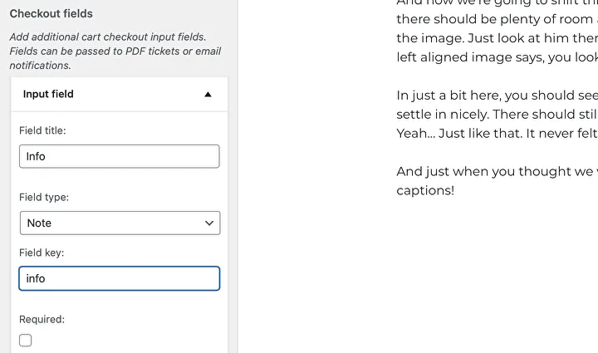Click the line starting "there should be plenty"

(x=497, y=18)
